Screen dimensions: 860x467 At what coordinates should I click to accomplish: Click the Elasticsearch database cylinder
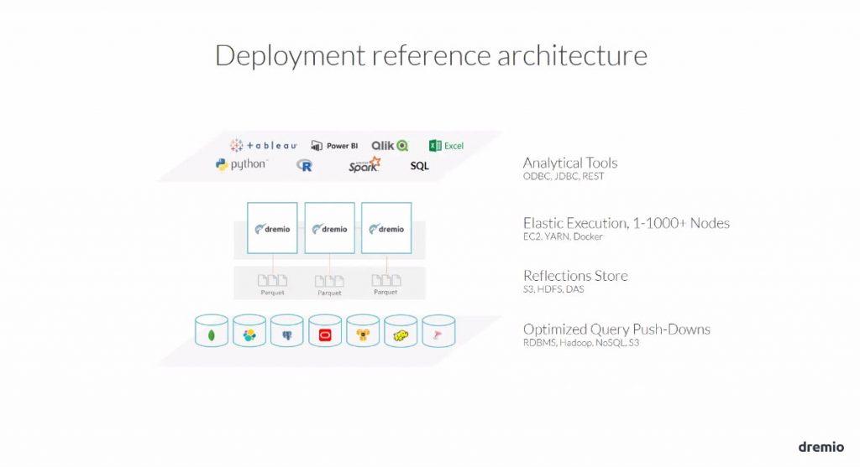pos(249,333)
